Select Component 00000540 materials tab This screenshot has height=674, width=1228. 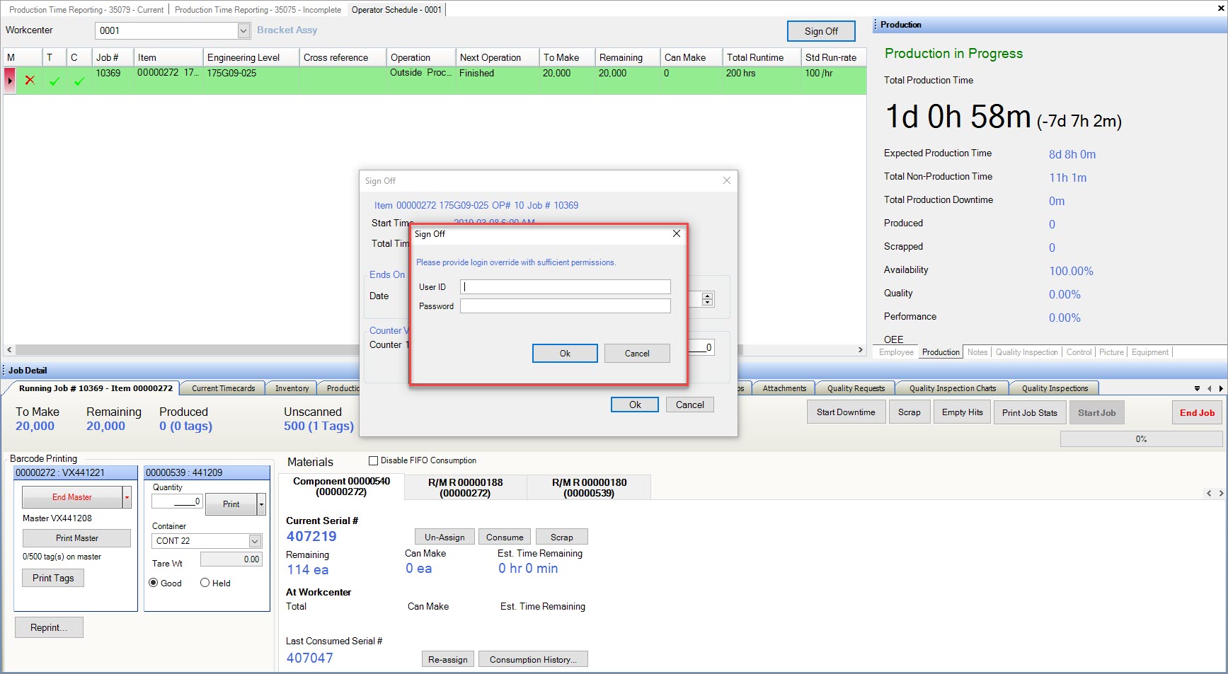(x=341, y=487)
